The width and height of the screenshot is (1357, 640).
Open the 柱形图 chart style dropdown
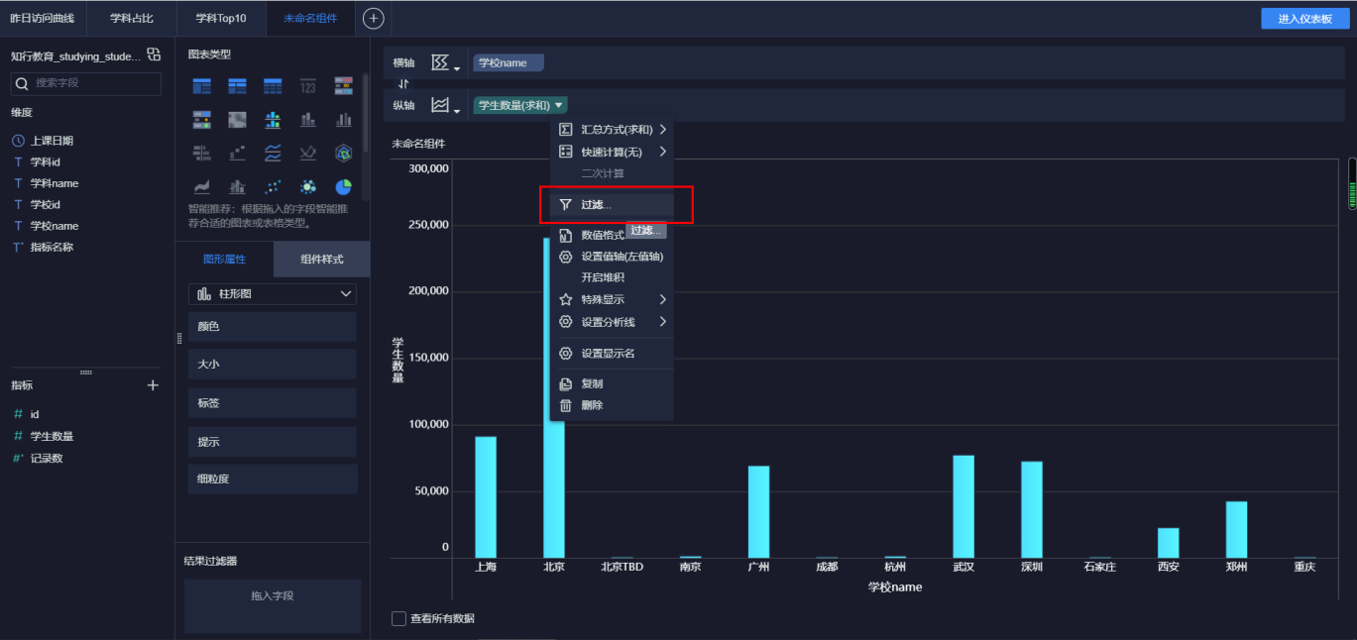click(273, 294)
